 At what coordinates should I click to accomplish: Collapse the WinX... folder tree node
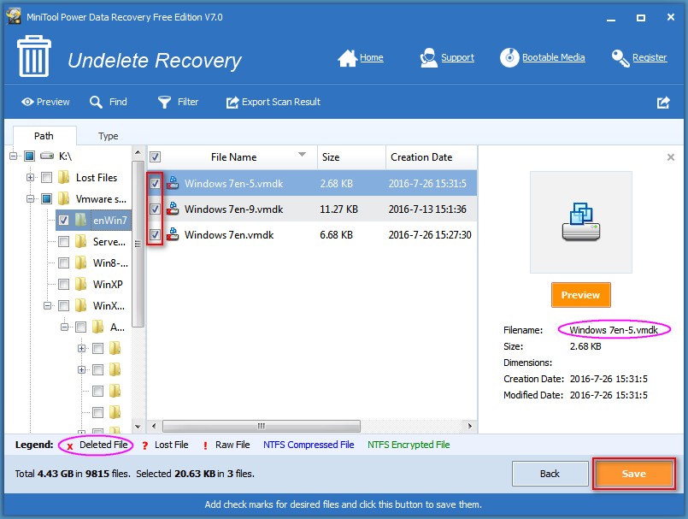[47, 305]
